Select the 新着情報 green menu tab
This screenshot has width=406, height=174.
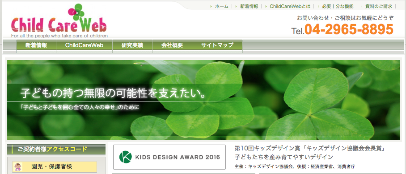pos(36,45)
